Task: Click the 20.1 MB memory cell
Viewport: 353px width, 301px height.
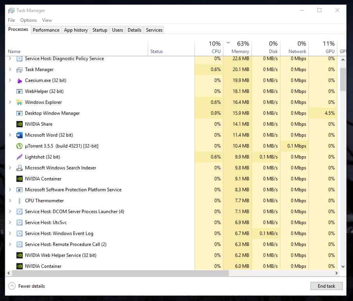Action: 237,69
